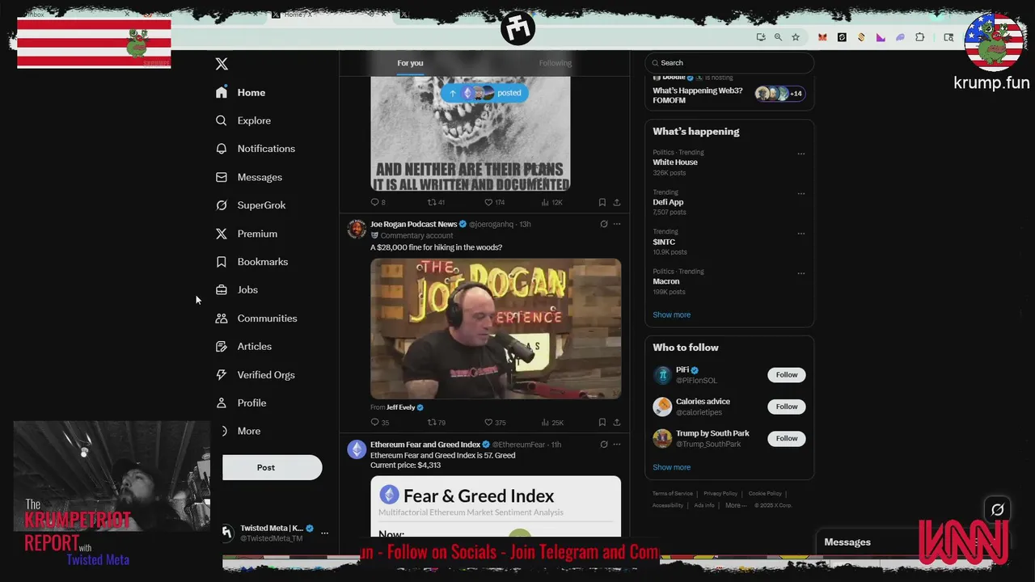Play the Joe Rogan Experience video
Image resolution: width=1035 pixels, height=582 pixels.
click(496, 329)
